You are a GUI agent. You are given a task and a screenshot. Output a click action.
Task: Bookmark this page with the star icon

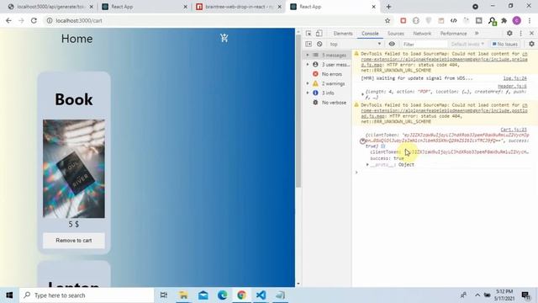pyautogui.click(x=388, y=20)
